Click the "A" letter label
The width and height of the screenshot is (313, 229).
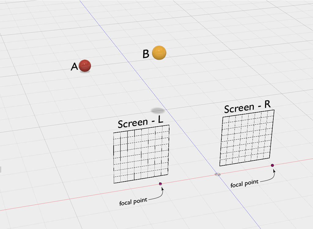pos(74,67)
